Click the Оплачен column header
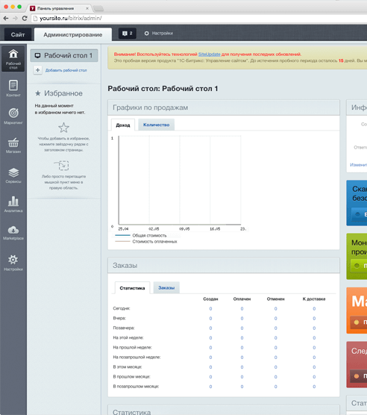The height and width of the screenshot is (415, 367). (242, 299)
